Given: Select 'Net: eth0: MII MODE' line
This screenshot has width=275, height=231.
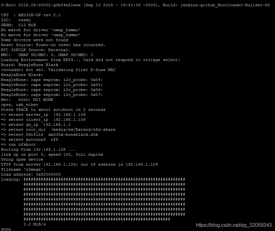Looking at the screenshot, I should click(27, 100).
